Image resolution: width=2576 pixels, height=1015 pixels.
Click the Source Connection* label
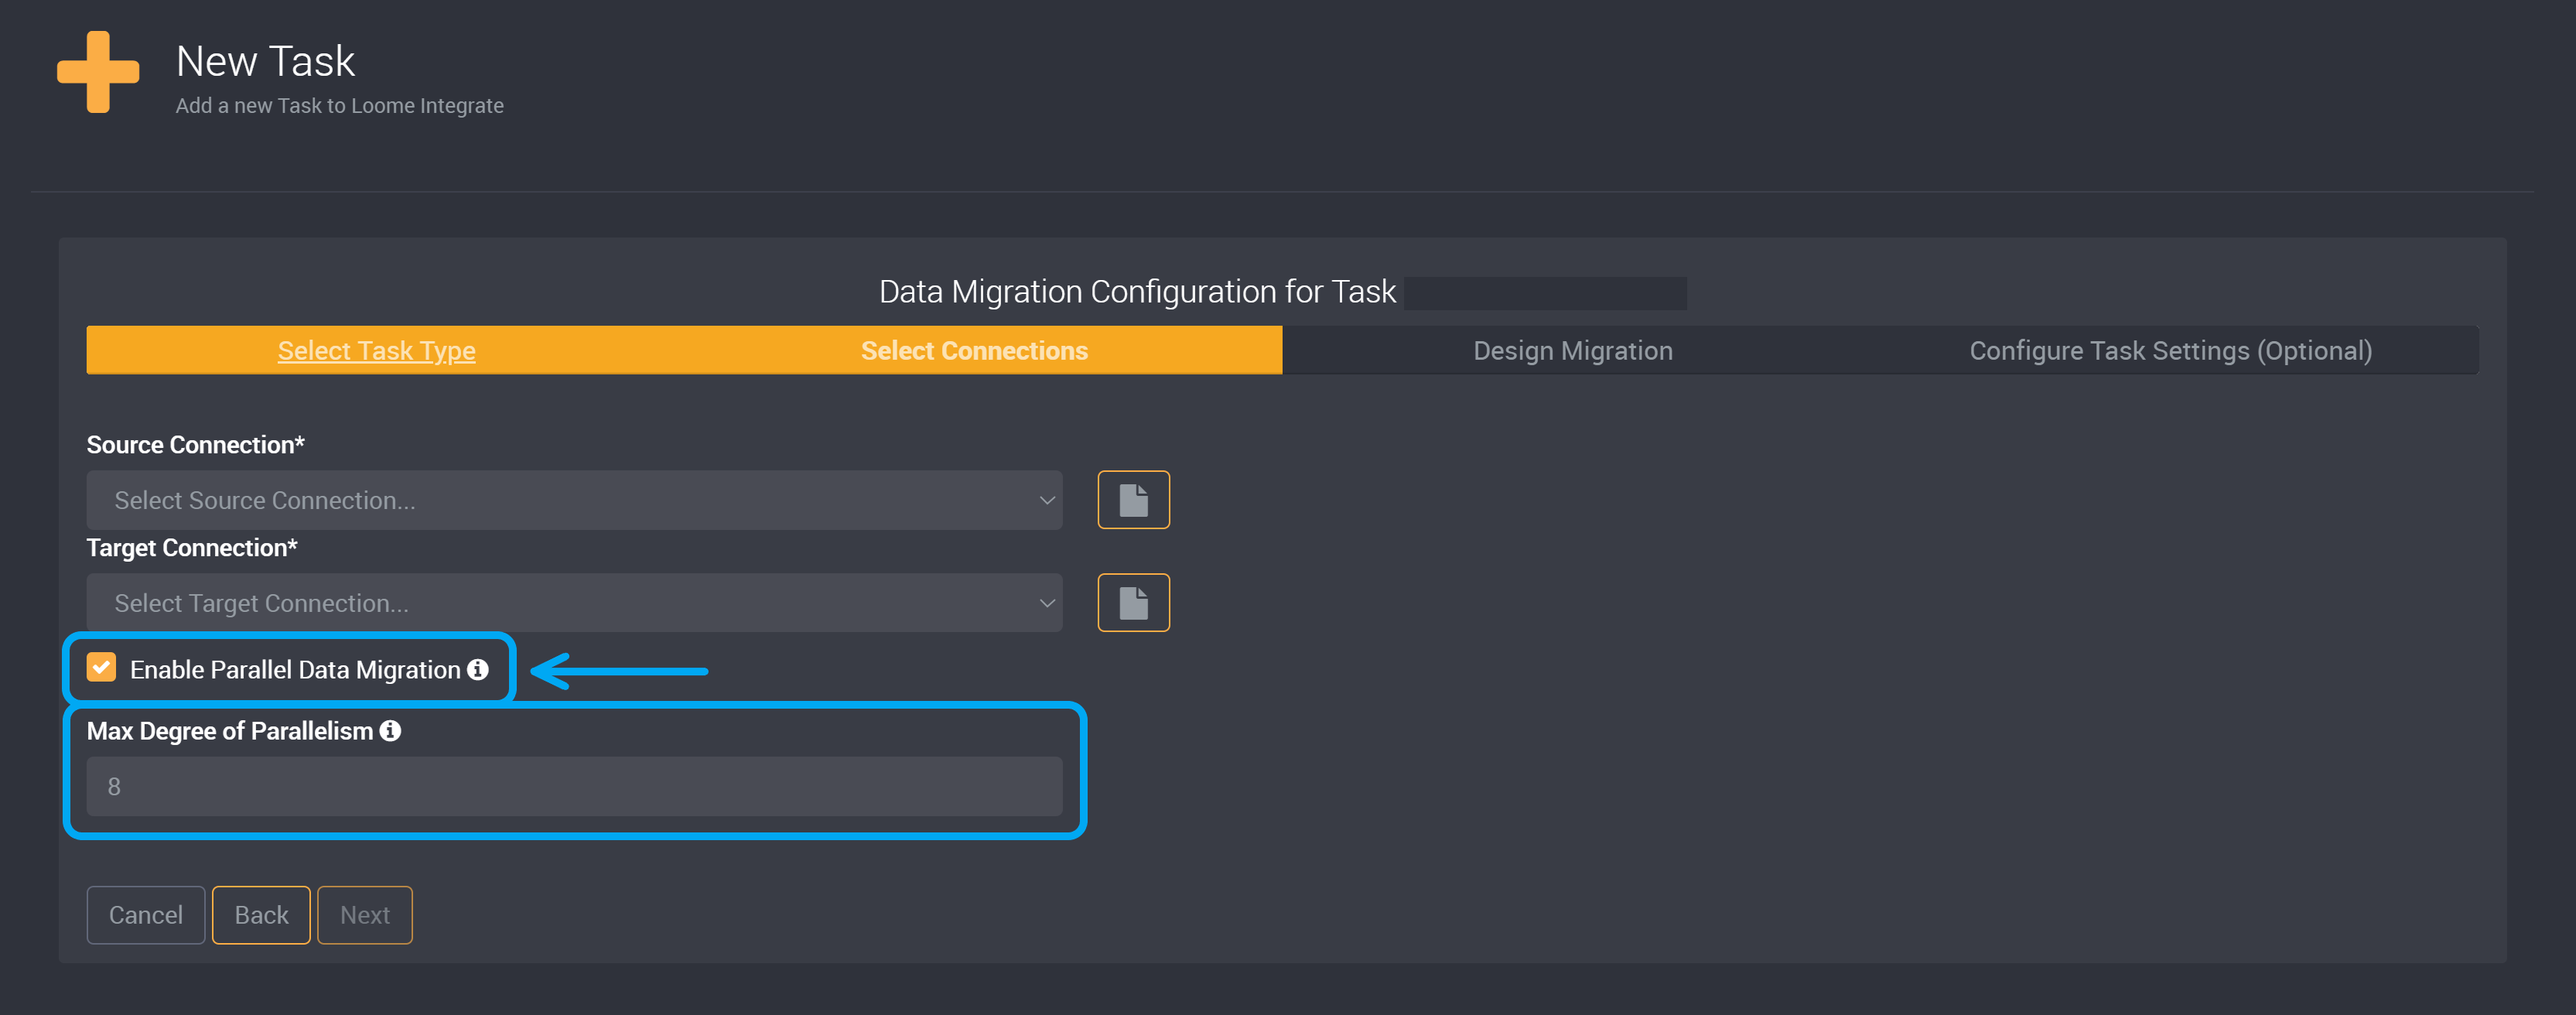tap(195, 445)
